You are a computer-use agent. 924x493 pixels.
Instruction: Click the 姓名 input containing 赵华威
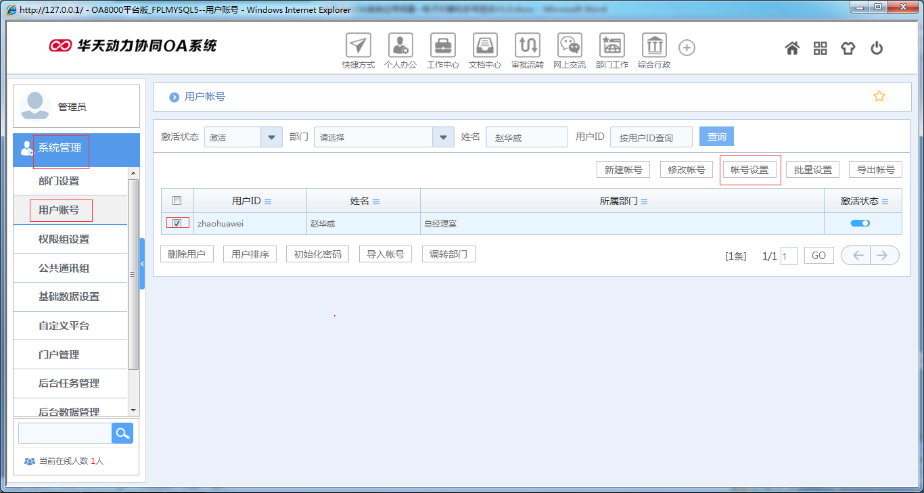526,136
